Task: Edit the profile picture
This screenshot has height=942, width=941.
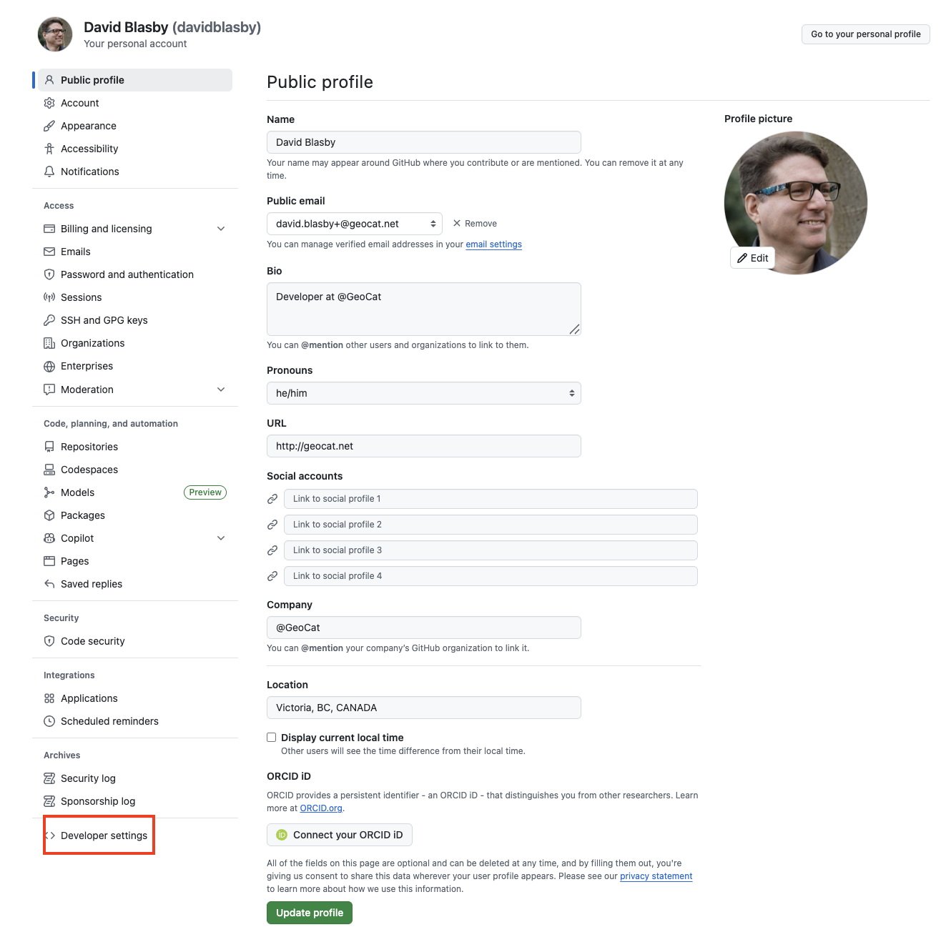Action: coord(752,258)
